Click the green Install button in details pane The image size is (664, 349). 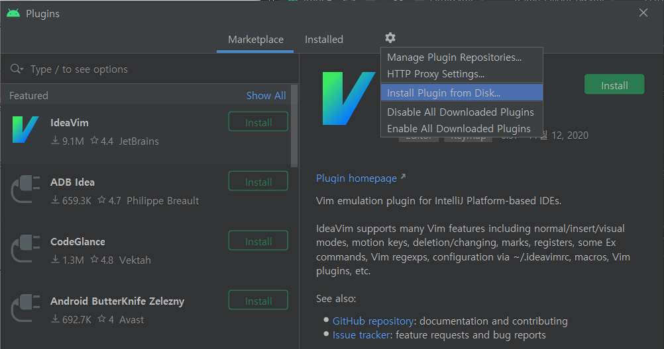(614, 85)
